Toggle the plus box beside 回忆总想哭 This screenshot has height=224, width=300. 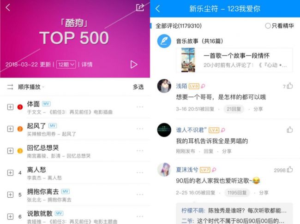[10, 151]
